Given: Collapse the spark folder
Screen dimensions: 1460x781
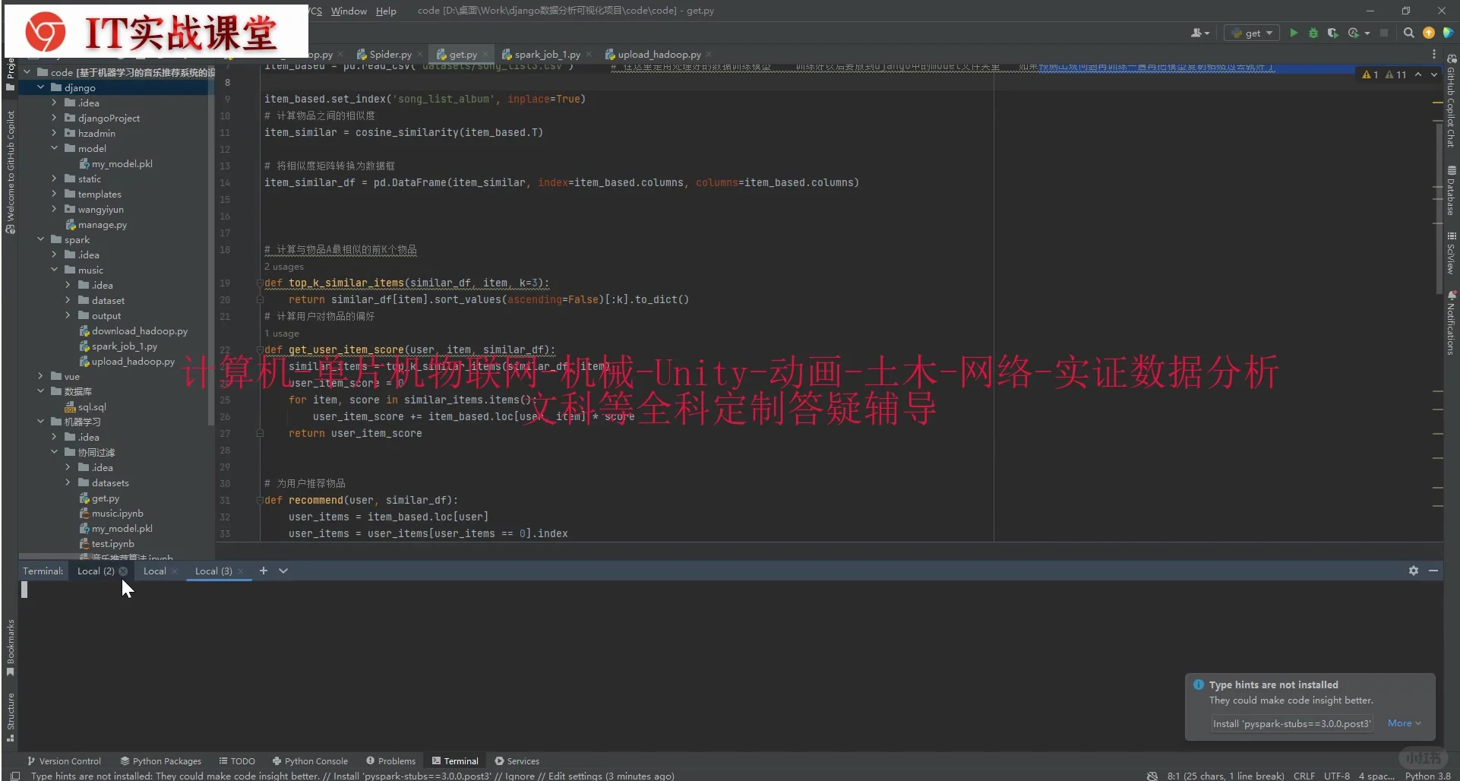Looking at the screenshot, I should pos(41,239).
